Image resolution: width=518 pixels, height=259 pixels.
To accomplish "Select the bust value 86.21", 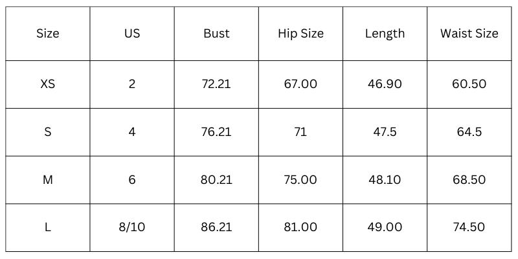I will (x=216, y=227).
